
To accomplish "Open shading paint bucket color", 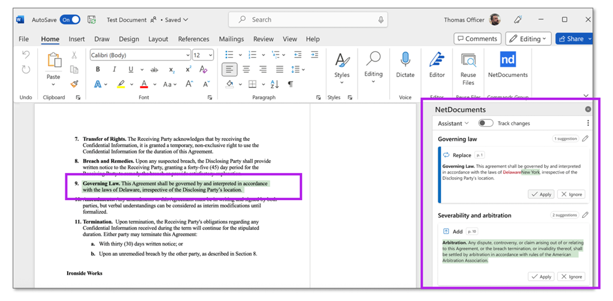I will coord(230,84).
